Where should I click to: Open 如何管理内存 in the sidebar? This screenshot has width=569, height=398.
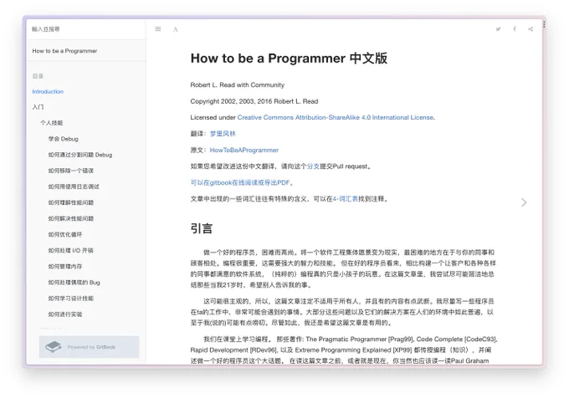tap(65, 267)
